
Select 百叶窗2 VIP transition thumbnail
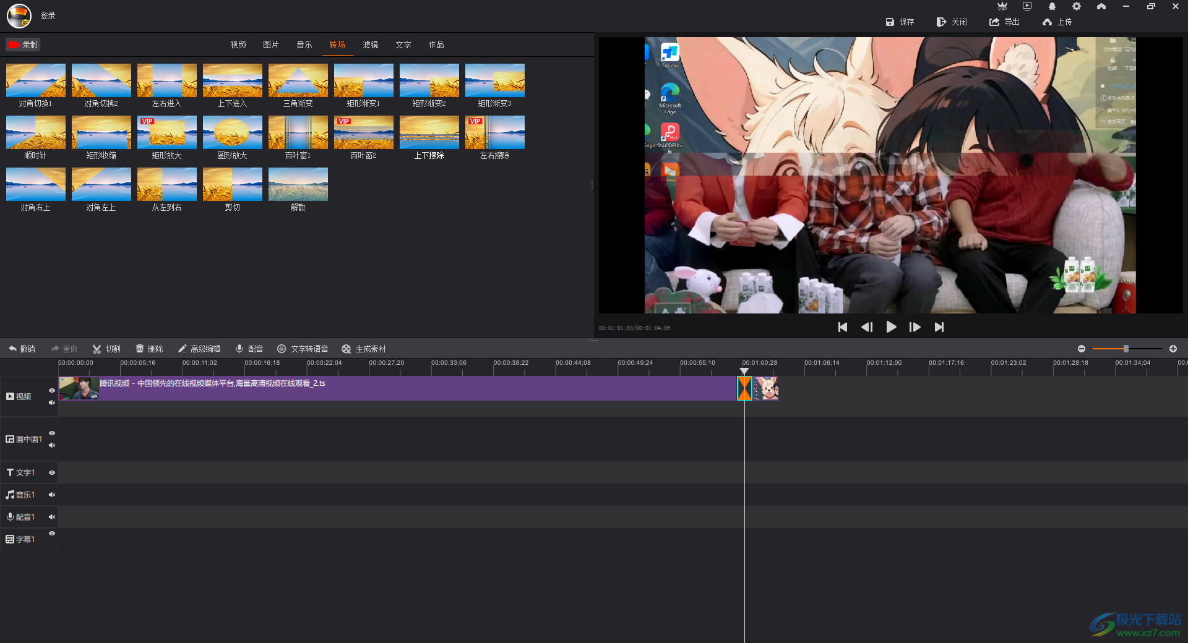click(364, 132)
